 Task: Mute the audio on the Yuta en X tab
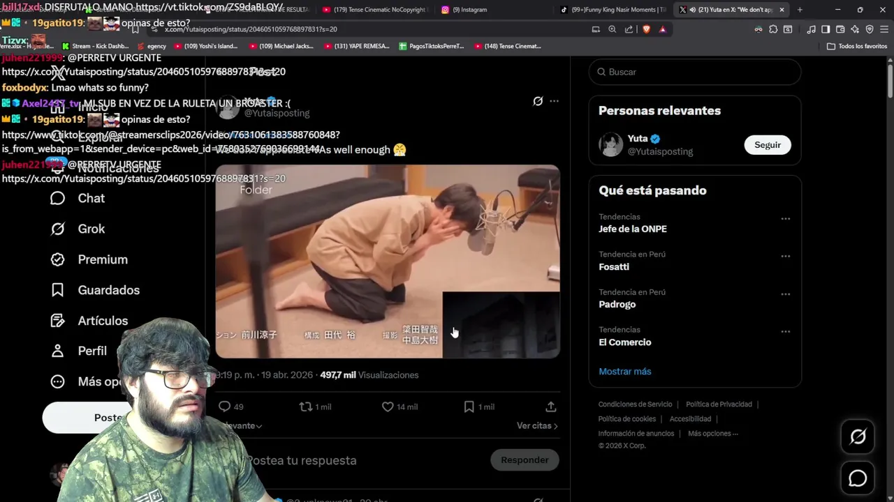692,10
